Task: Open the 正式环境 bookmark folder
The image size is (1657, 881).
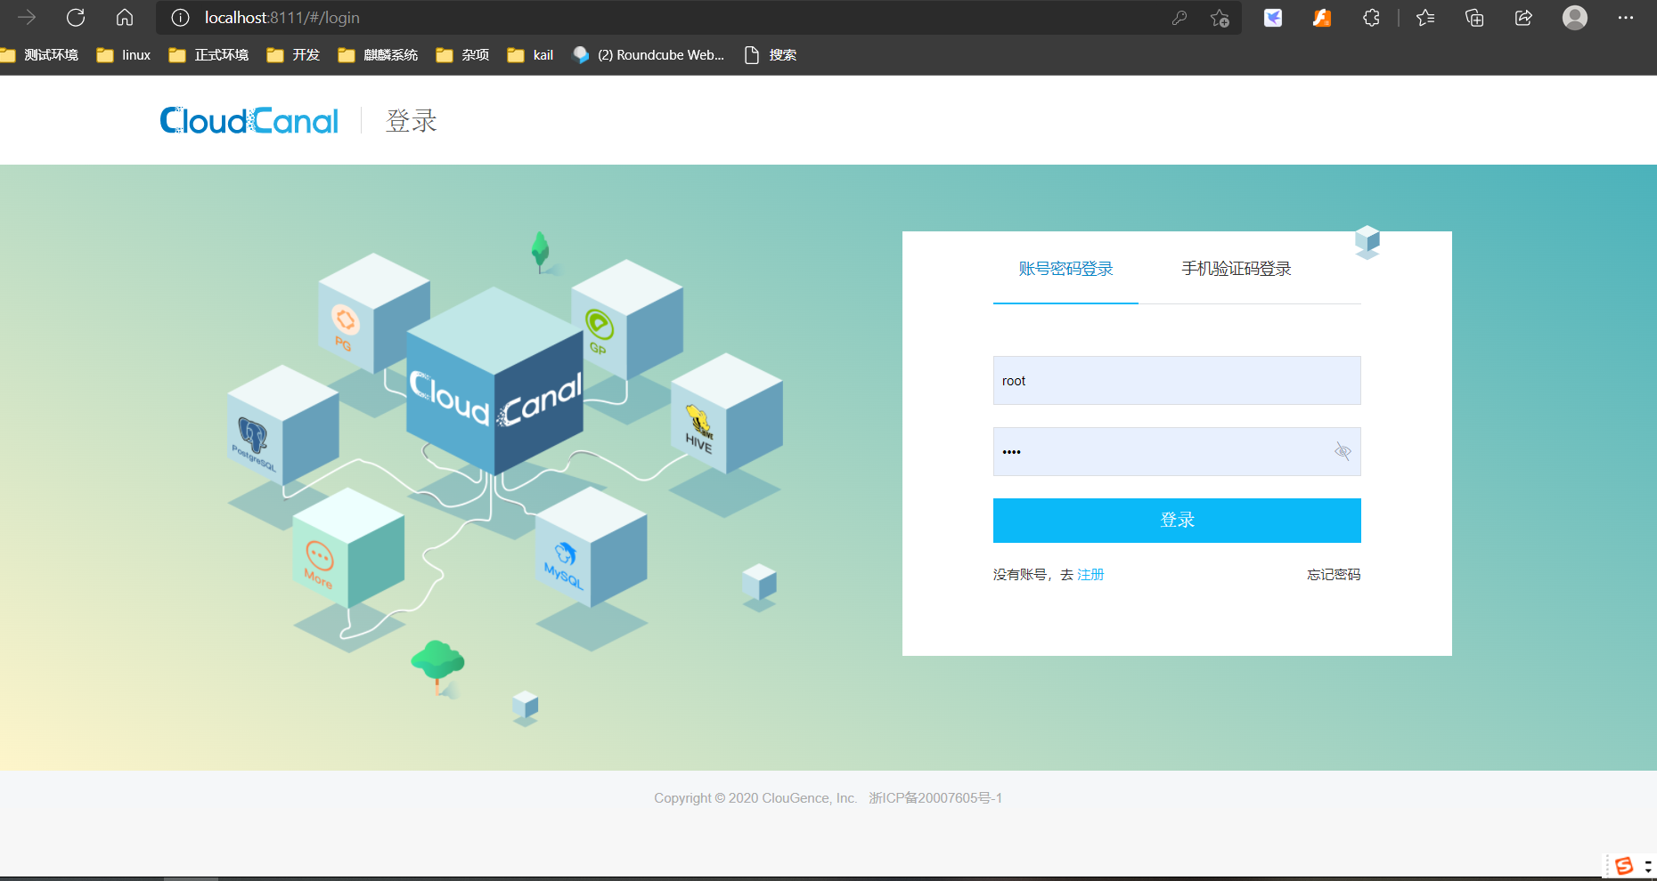Action: 208,55
